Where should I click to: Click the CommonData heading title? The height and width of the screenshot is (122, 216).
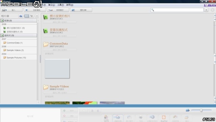click(x=59, y=43)
